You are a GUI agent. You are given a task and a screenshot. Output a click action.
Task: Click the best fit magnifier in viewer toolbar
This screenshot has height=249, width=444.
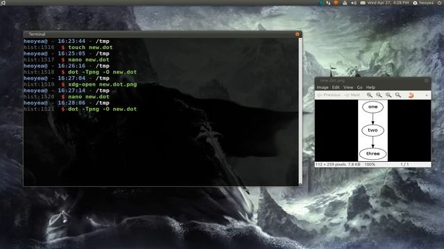(398, 95)
